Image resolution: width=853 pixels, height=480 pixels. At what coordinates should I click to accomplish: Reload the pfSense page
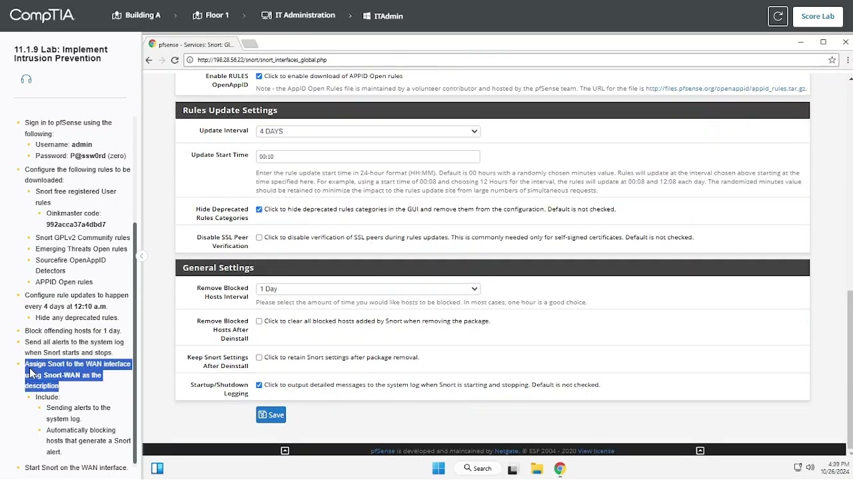click(175, 60)
